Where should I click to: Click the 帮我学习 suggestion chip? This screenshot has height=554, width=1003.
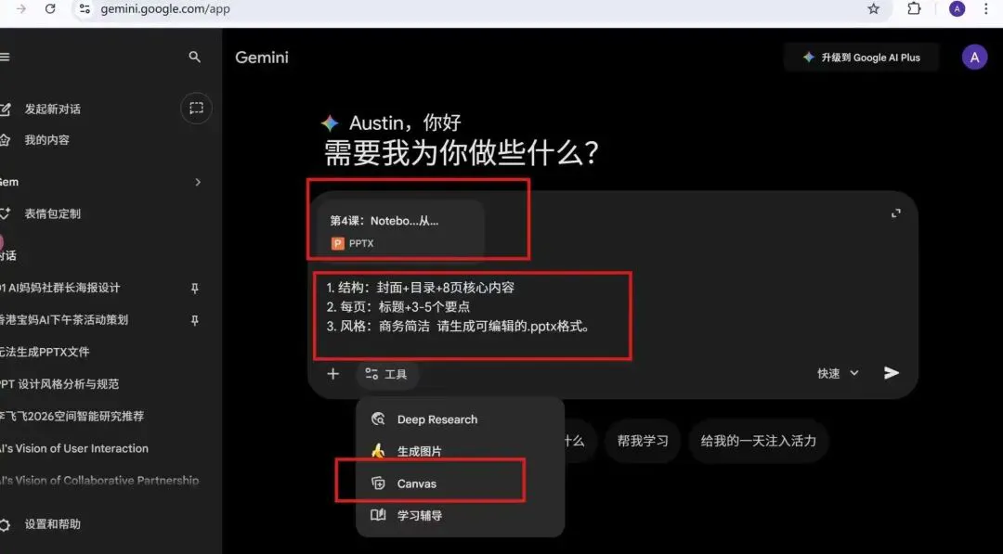coord(643,441)
